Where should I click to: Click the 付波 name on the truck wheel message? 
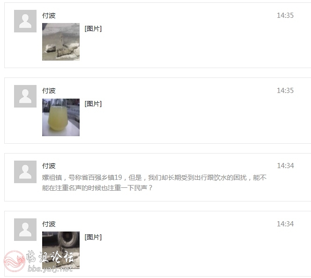click(49, 224)
